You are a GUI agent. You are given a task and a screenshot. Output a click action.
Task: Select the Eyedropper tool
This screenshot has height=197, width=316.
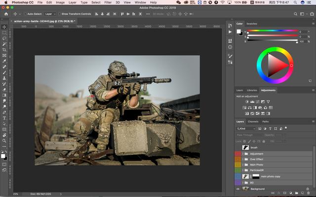click(x=4, y=61)
